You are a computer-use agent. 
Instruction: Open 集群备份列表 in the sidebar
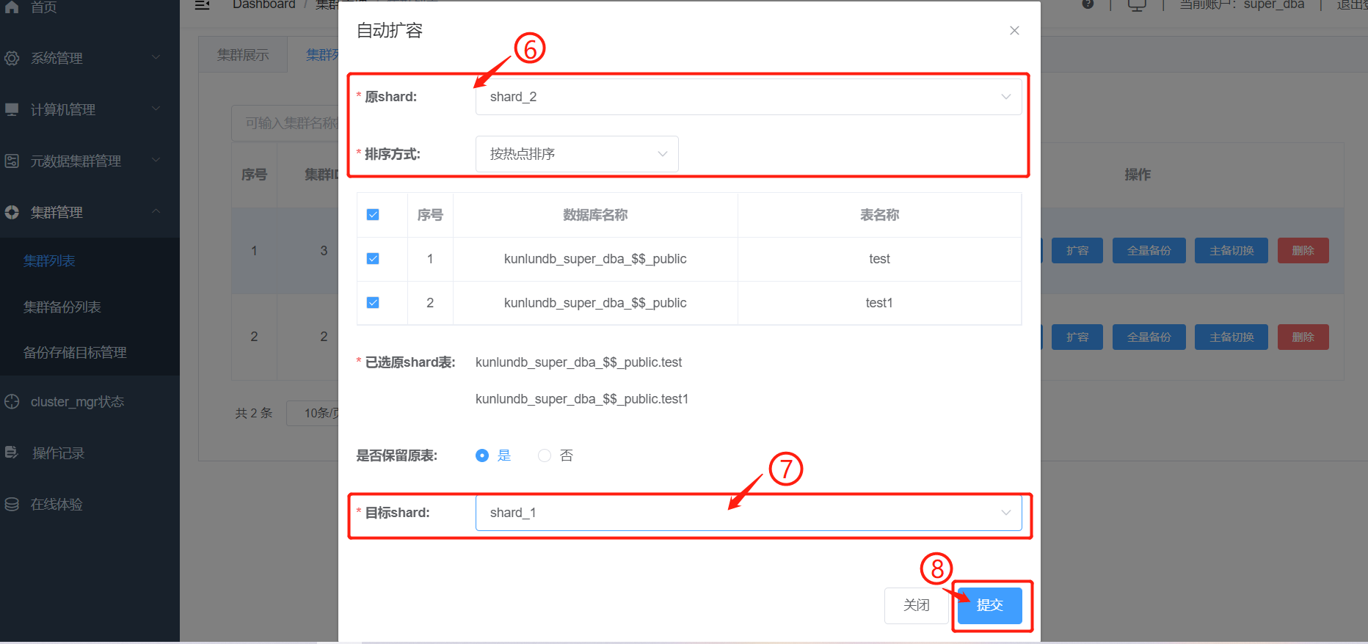(x=62, y=307)
